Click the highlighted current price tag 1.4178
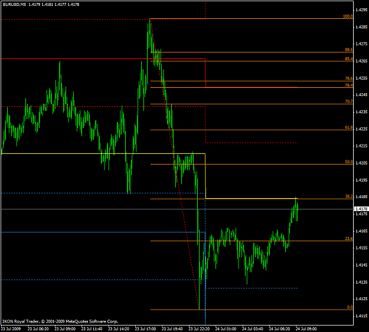Screen dimensions: 369x332 (x=361, y=209)
